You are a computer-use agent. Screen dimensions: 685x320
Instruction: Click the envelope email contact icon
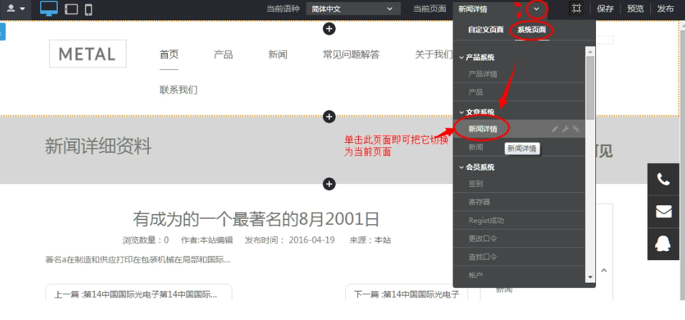(x=663, y=212)
